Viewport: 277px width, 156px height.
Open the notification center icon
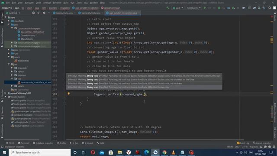point(271,152)
